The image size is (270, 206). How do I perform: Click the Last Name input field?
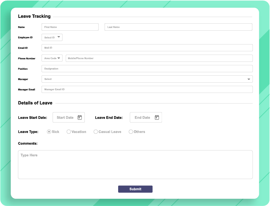pyautogui.click(x=178, y=27)
